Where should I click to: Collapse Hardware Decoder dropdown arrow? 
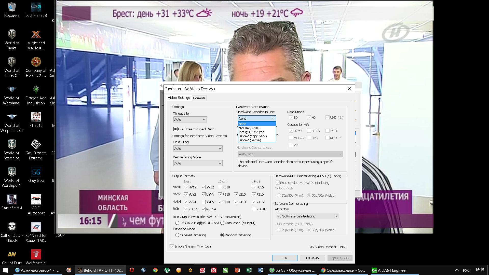[273, 118]
